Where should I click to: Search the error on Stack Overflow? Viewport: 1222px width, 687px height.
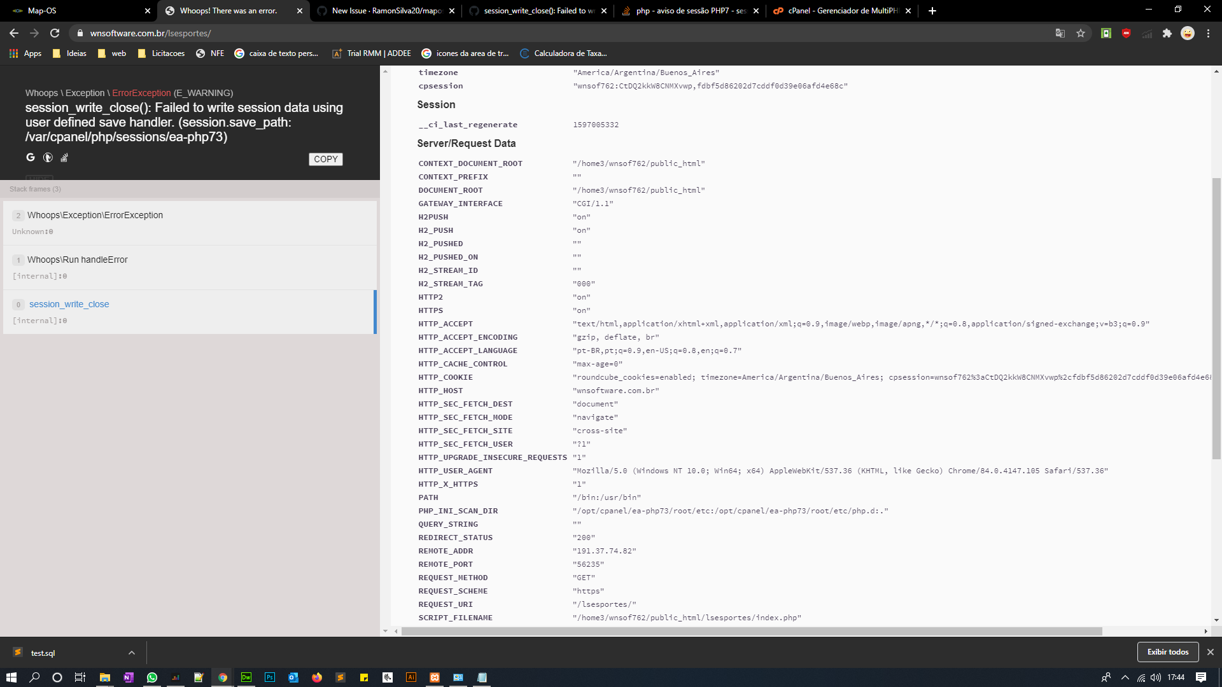[64, 157]
